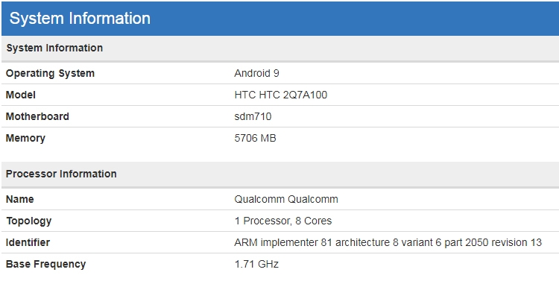Click the revision 13 text in Identifier
The image size is (559, 287).
point(517,242)
